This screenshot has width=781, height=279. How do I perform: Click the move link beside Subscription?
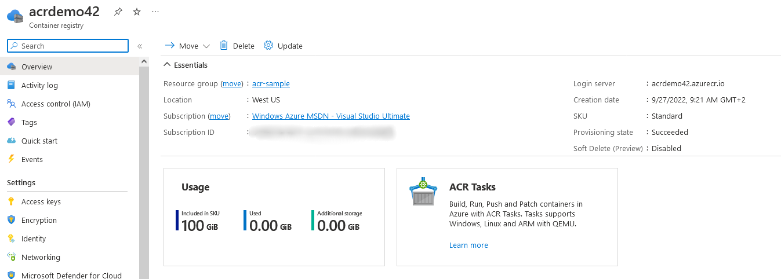[x=219, y=116]
